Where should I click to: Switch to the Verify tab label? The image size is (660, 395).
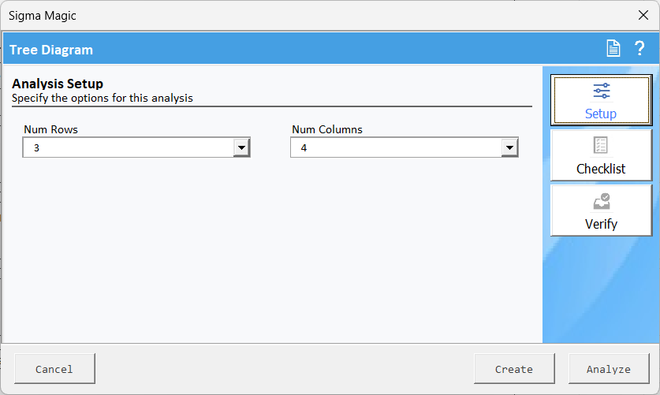click(601, 224)
